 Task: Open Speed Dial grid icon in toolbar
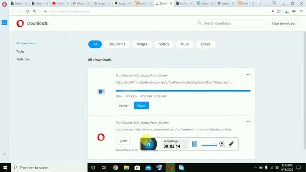click(35, 11)
